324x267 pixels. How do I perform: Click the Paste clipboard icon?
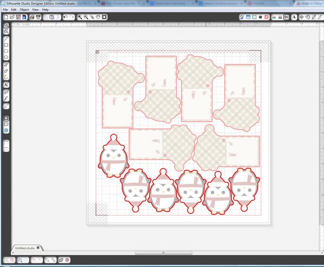52,17
